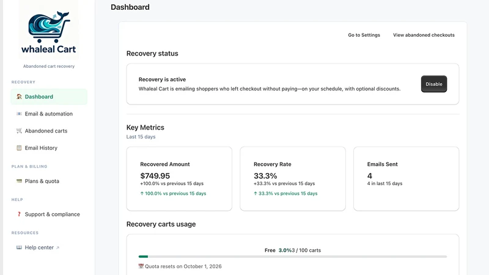Screen dimensions: 489x275
Task: Click the "Last 15 days" label
Action: click(141, 136)
